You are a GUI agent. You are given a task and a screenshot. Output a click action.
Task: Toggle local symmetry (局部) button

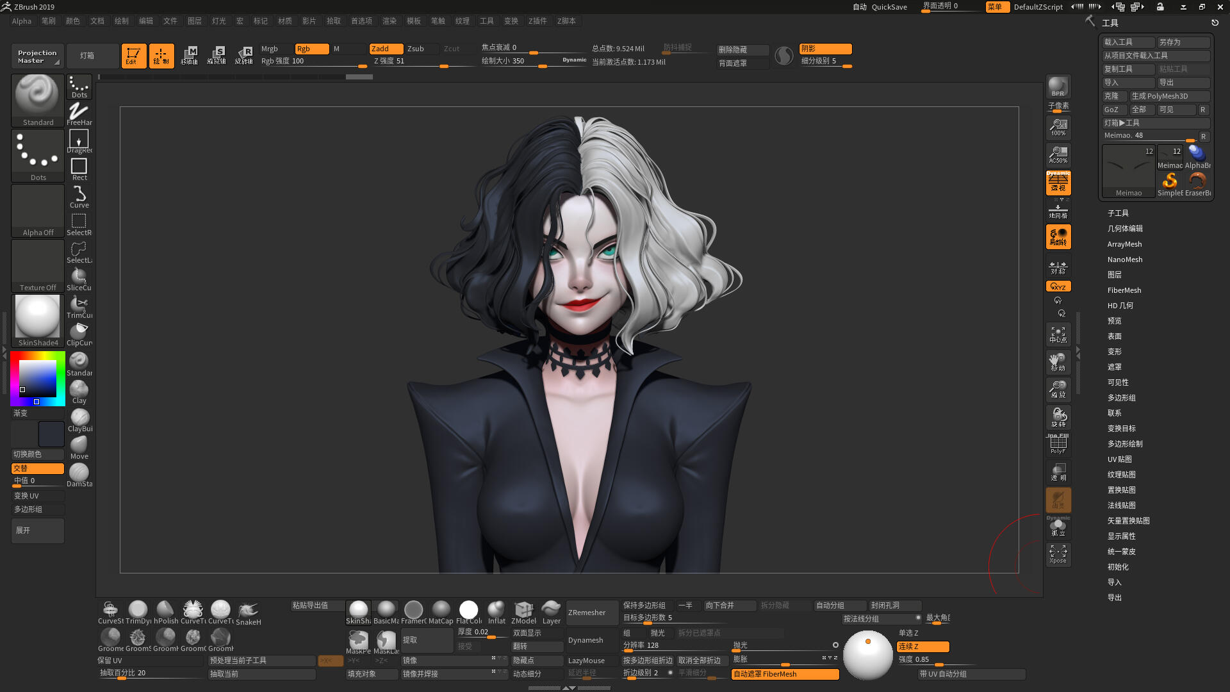tap(1058, 237)
